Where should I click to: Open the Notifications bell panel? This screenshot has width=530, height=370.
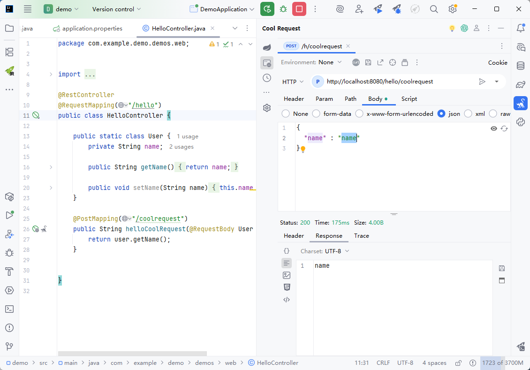520,28
